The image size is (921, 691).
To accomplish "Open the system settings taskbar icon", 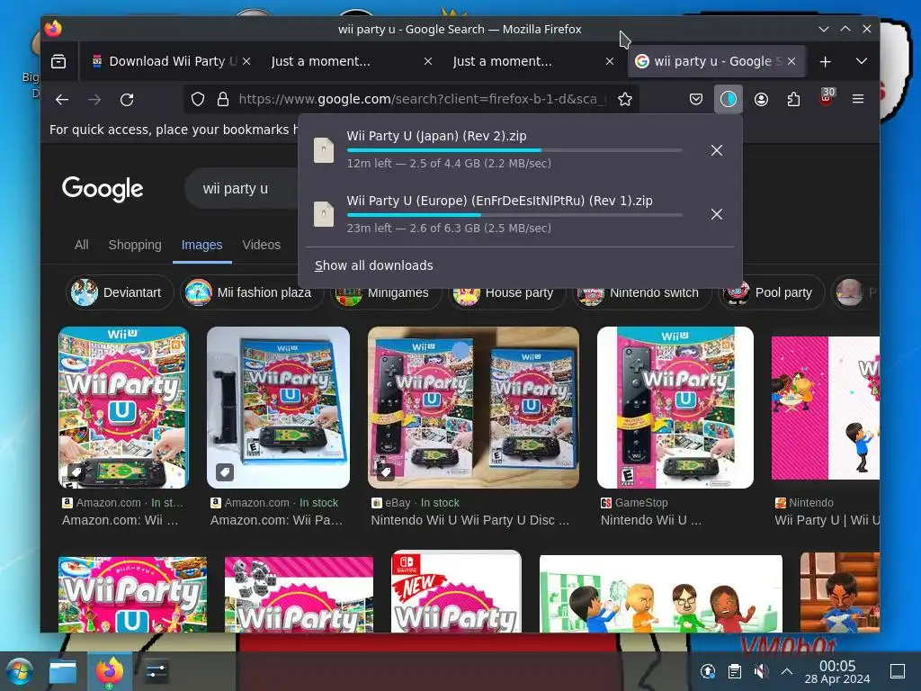I will (156, 671).
